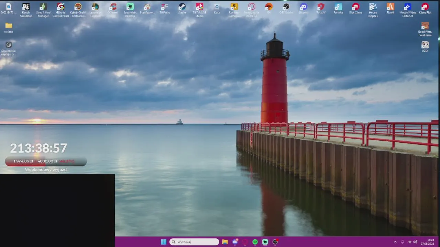Select Good Pizza, Great Pizza shortcut

pyautogui.click(x=425, y=29)
